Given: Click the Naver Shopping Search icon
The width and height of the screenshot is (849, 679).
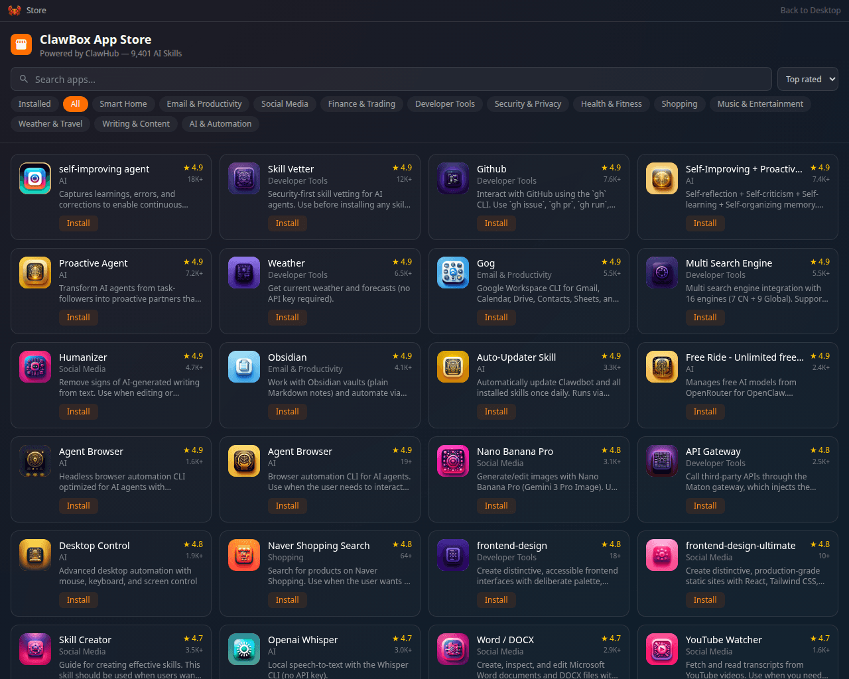Looking at the screenshot, I should tap(244, 555).
